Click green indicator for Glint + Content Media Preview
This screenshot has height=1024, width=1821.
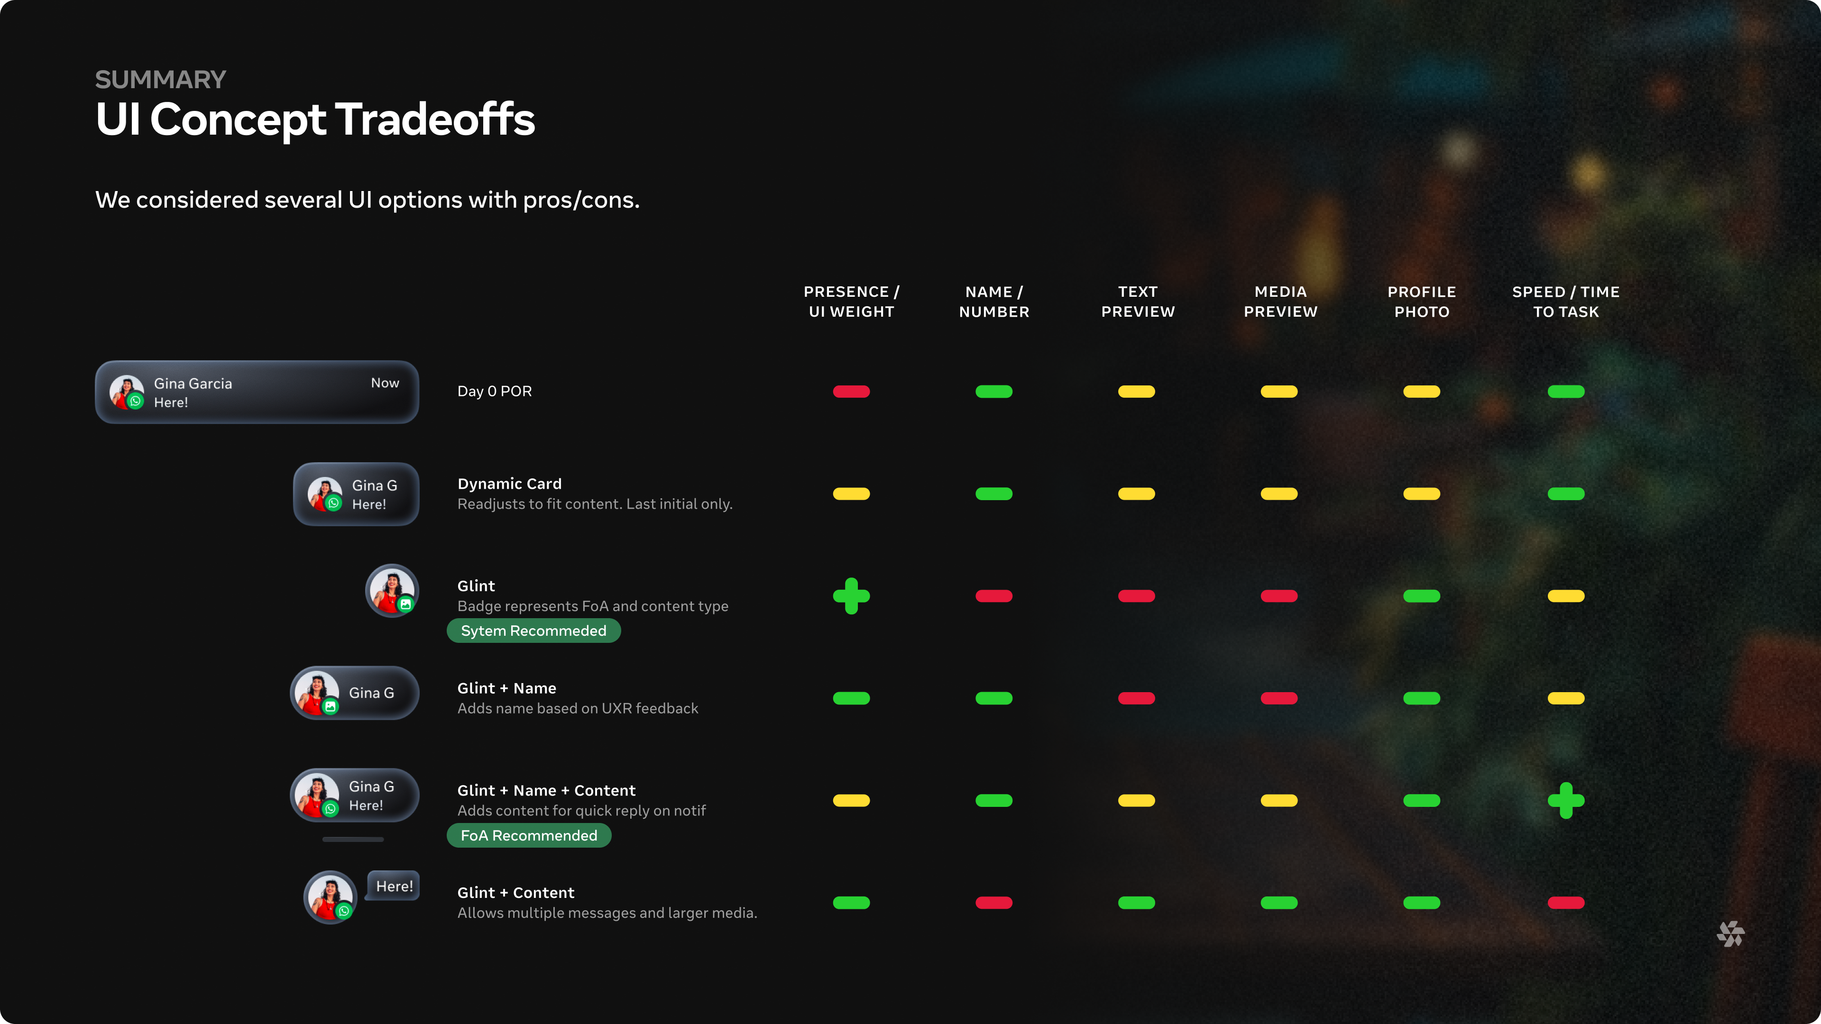(x=1279, y=903)
